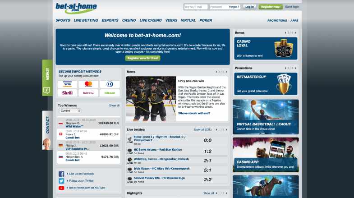Go back in News panel with previous arrow
Image resolution: width=354 pixels, height=198 pixels.
(x=216, y=72)
